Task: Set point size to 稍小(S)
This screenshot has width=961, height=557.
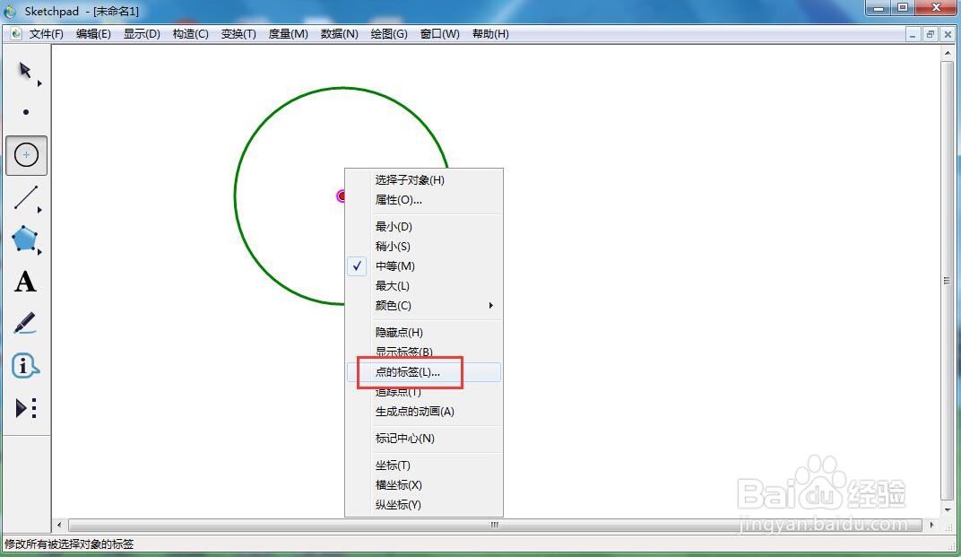Action: [x=424, y=246]
